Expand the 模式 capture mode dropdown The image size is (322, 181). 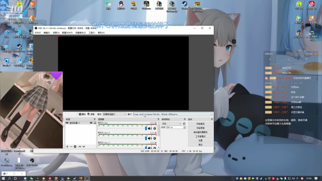click(x=114, y=114)
